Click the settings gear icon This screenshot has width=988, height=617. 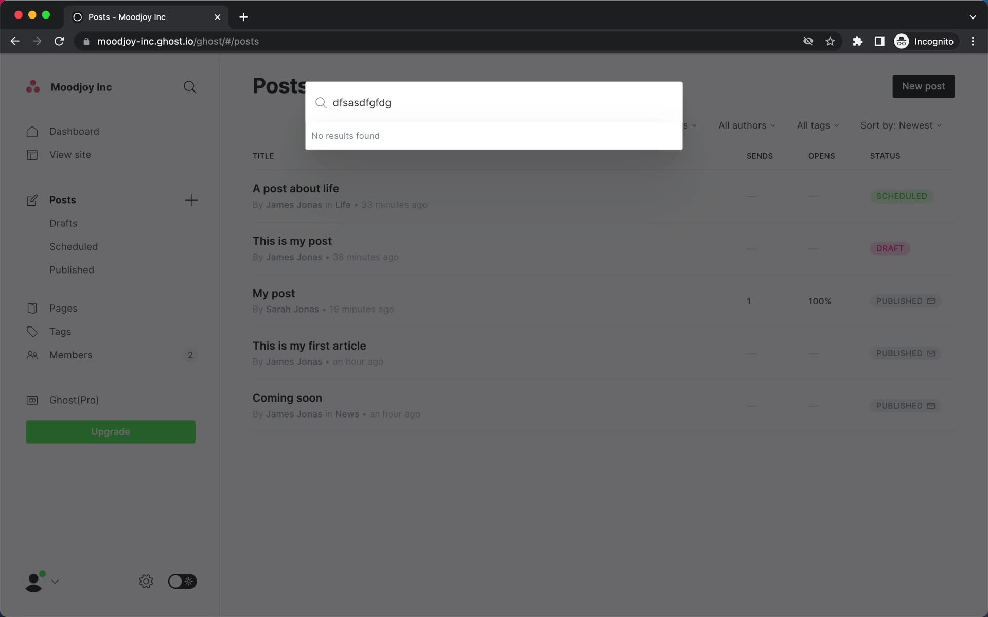(146, 582)
